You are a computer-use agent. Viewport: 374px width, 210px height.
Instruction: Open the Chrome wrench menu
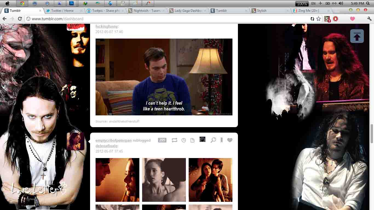(369, 19)
